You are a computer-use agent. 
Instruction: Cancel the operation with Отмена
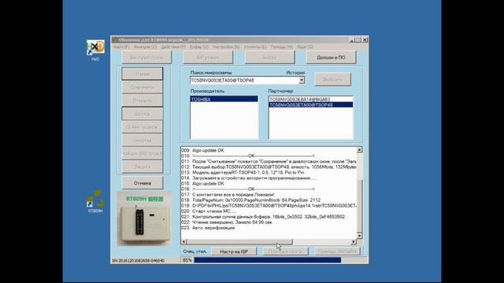pos(142,183)
